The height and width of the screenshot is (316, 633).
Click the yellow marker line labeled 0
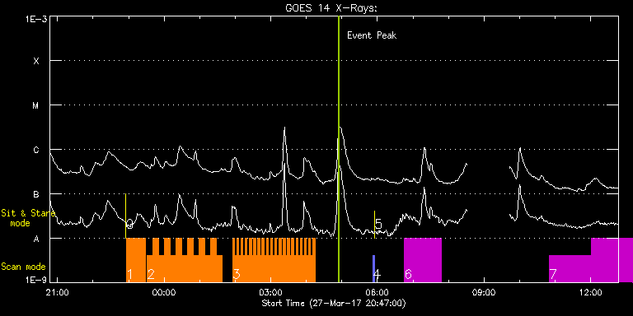(125, 216)
